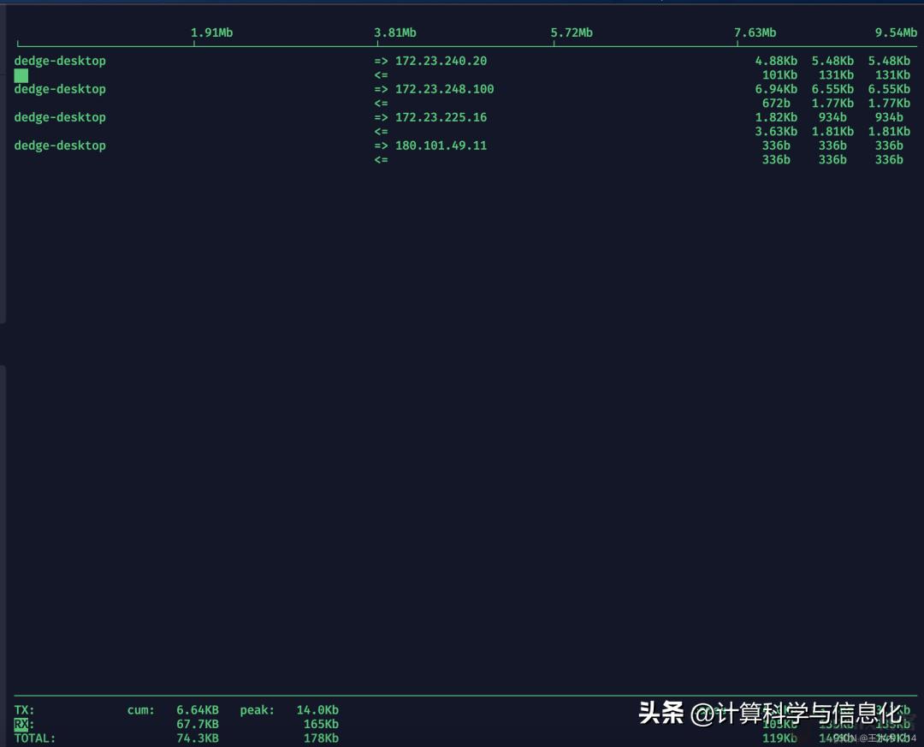This screenshot has width=924, height=747.
Task: Click the <= arrow under 172.23.225.16
Action: coord(380,131)
